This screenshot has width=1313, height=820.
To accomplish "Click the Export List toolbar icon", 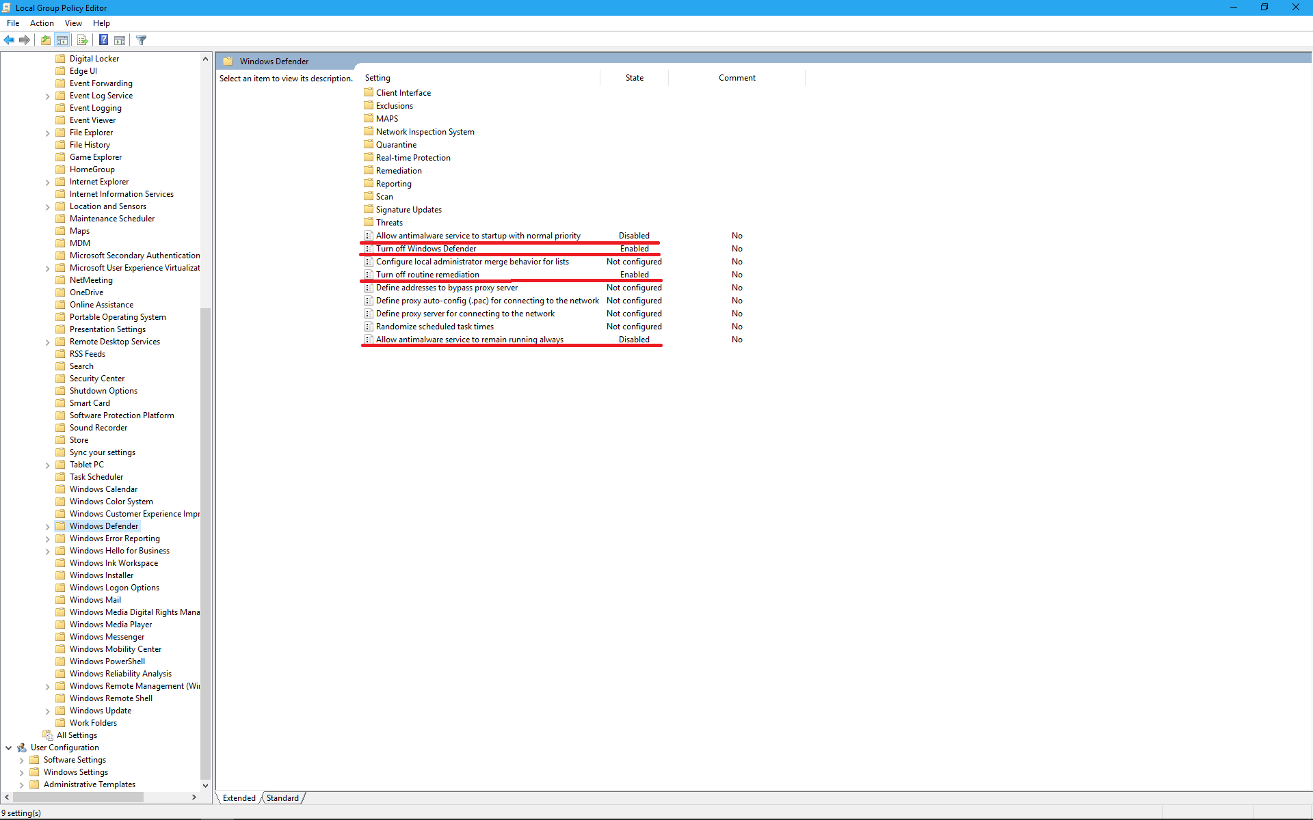I will click(82, 40).
